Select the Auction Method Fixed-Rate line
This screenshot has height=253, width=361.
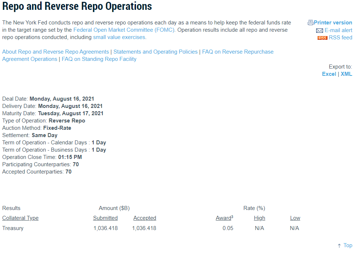click(36, 128)
